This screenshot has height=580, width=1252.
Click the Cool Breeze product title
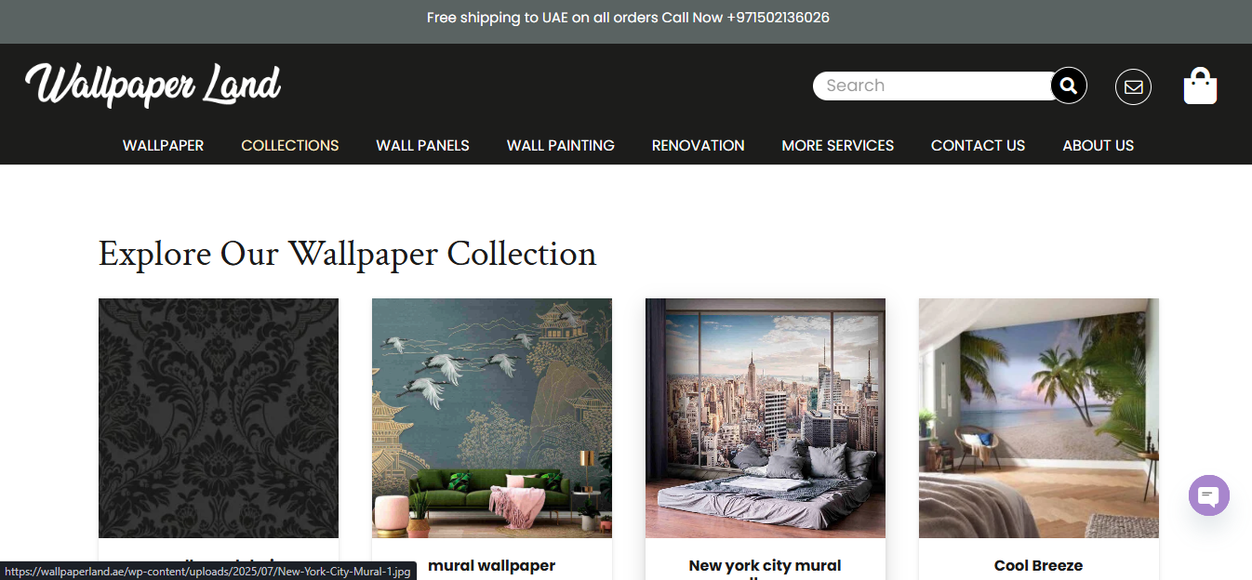pyautogui.click(x=1038, y=565)
